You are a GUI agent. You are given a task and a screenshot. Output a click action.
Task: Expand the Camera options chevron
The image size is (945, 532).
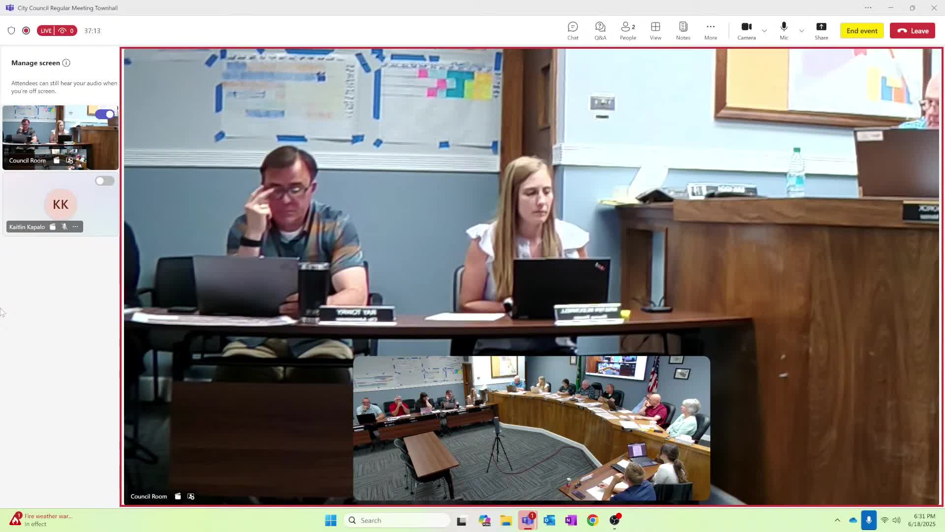764,31
